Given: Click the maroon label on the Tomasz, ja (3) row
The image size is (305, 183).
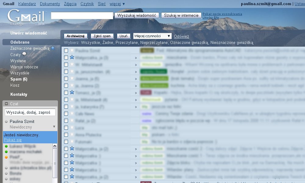Looking at the screenshot, I should coord(146,93).
